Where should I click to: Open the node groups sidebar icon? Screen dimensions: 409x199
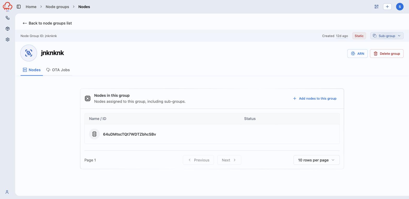pos(8,18)
